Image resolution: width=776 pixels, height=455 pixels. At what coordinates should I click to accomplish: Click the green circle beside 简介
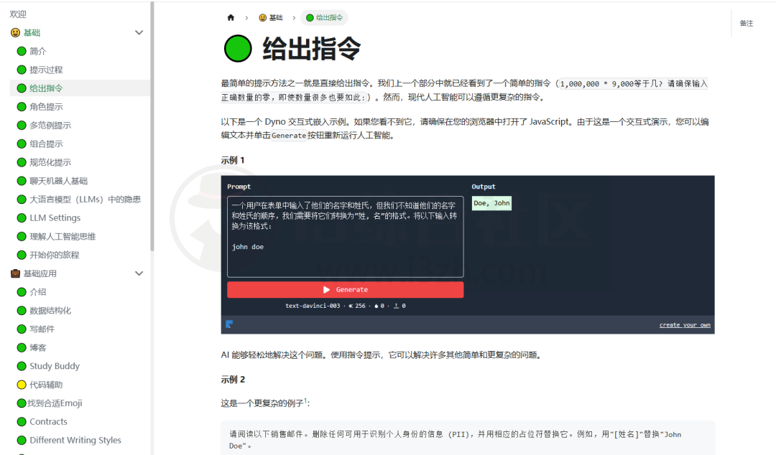(x=22, y=51)
